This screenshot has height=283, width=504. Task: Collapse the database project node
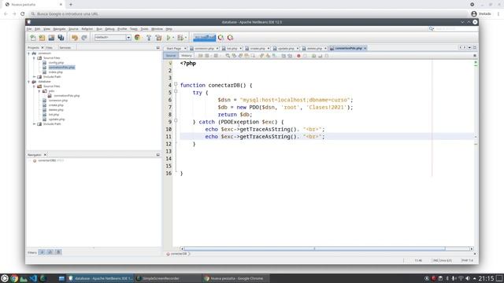tap(29, 82)
